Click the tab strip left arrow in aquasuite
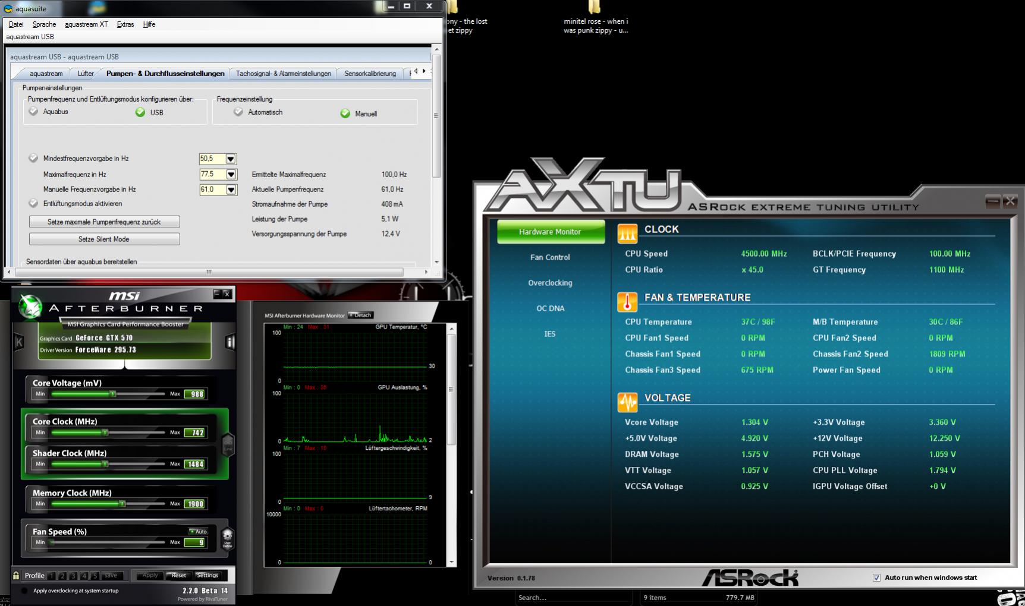Image resolution: width=1025 pixels, height=606 pixels. pyautogui.click(x=416, y=71)
